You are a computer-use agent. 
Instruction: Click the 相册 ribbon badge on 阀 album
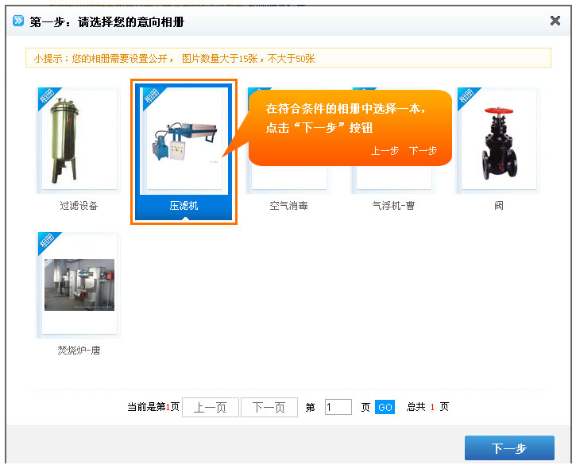click(x=466, y=97)
